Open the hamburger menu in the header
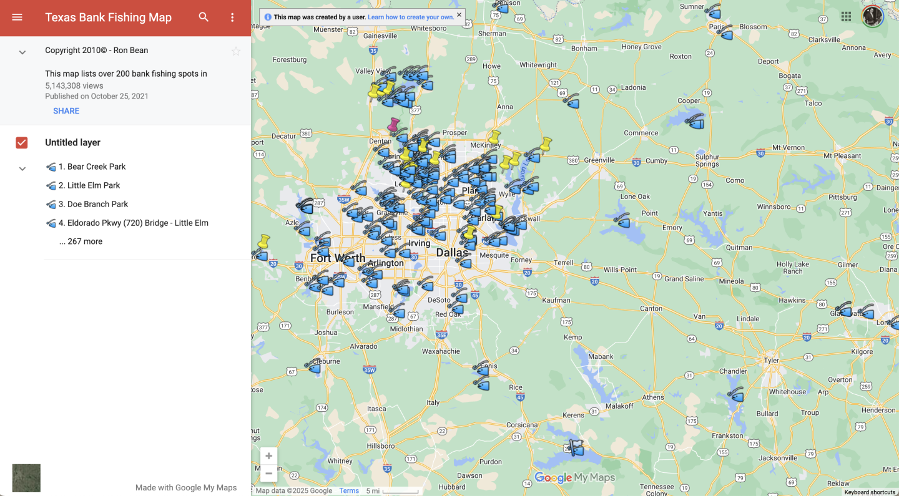 click(x=17, y=17)
